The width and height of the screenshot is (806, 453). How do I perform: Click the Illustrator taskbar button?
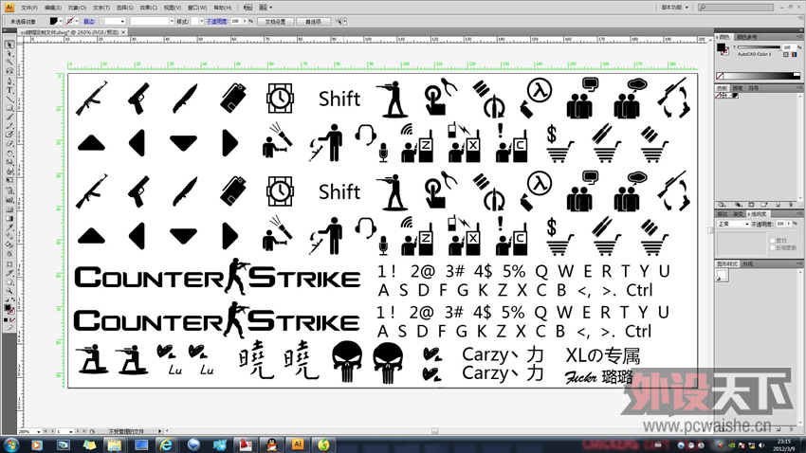298,444
